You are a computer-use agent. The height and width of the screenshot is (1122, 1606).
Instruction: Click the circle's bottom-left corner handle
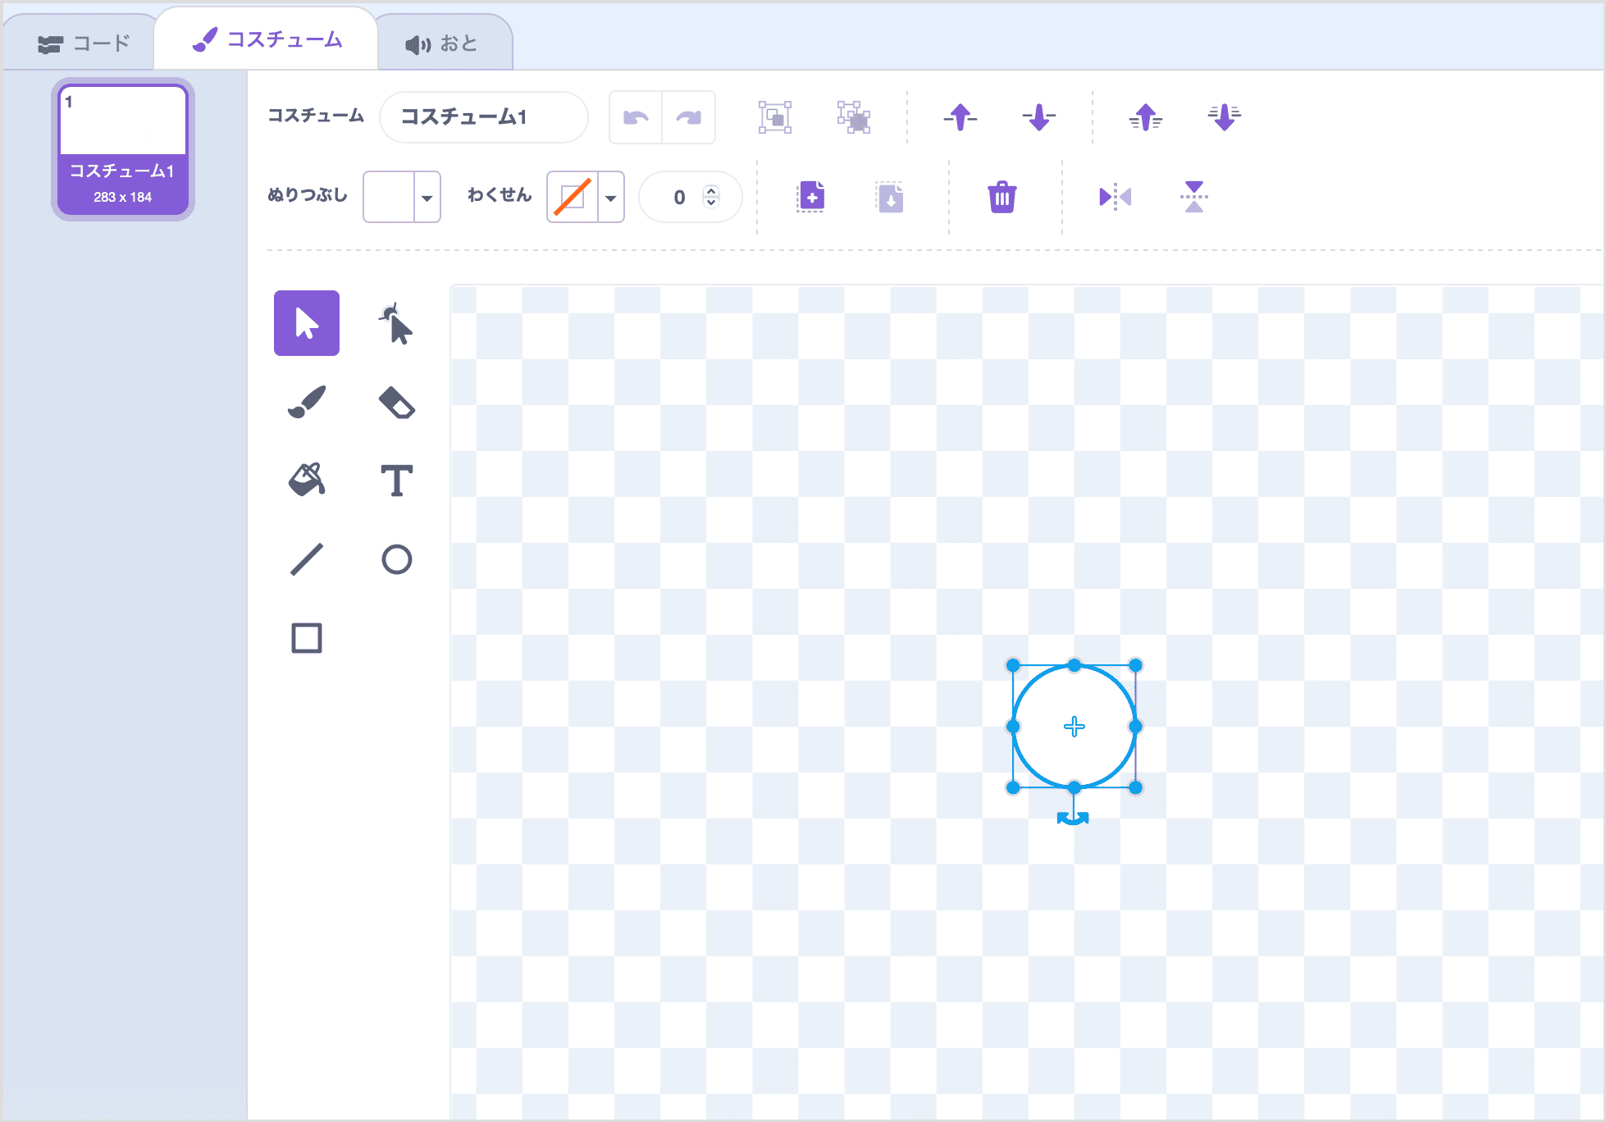(1013, 787)
